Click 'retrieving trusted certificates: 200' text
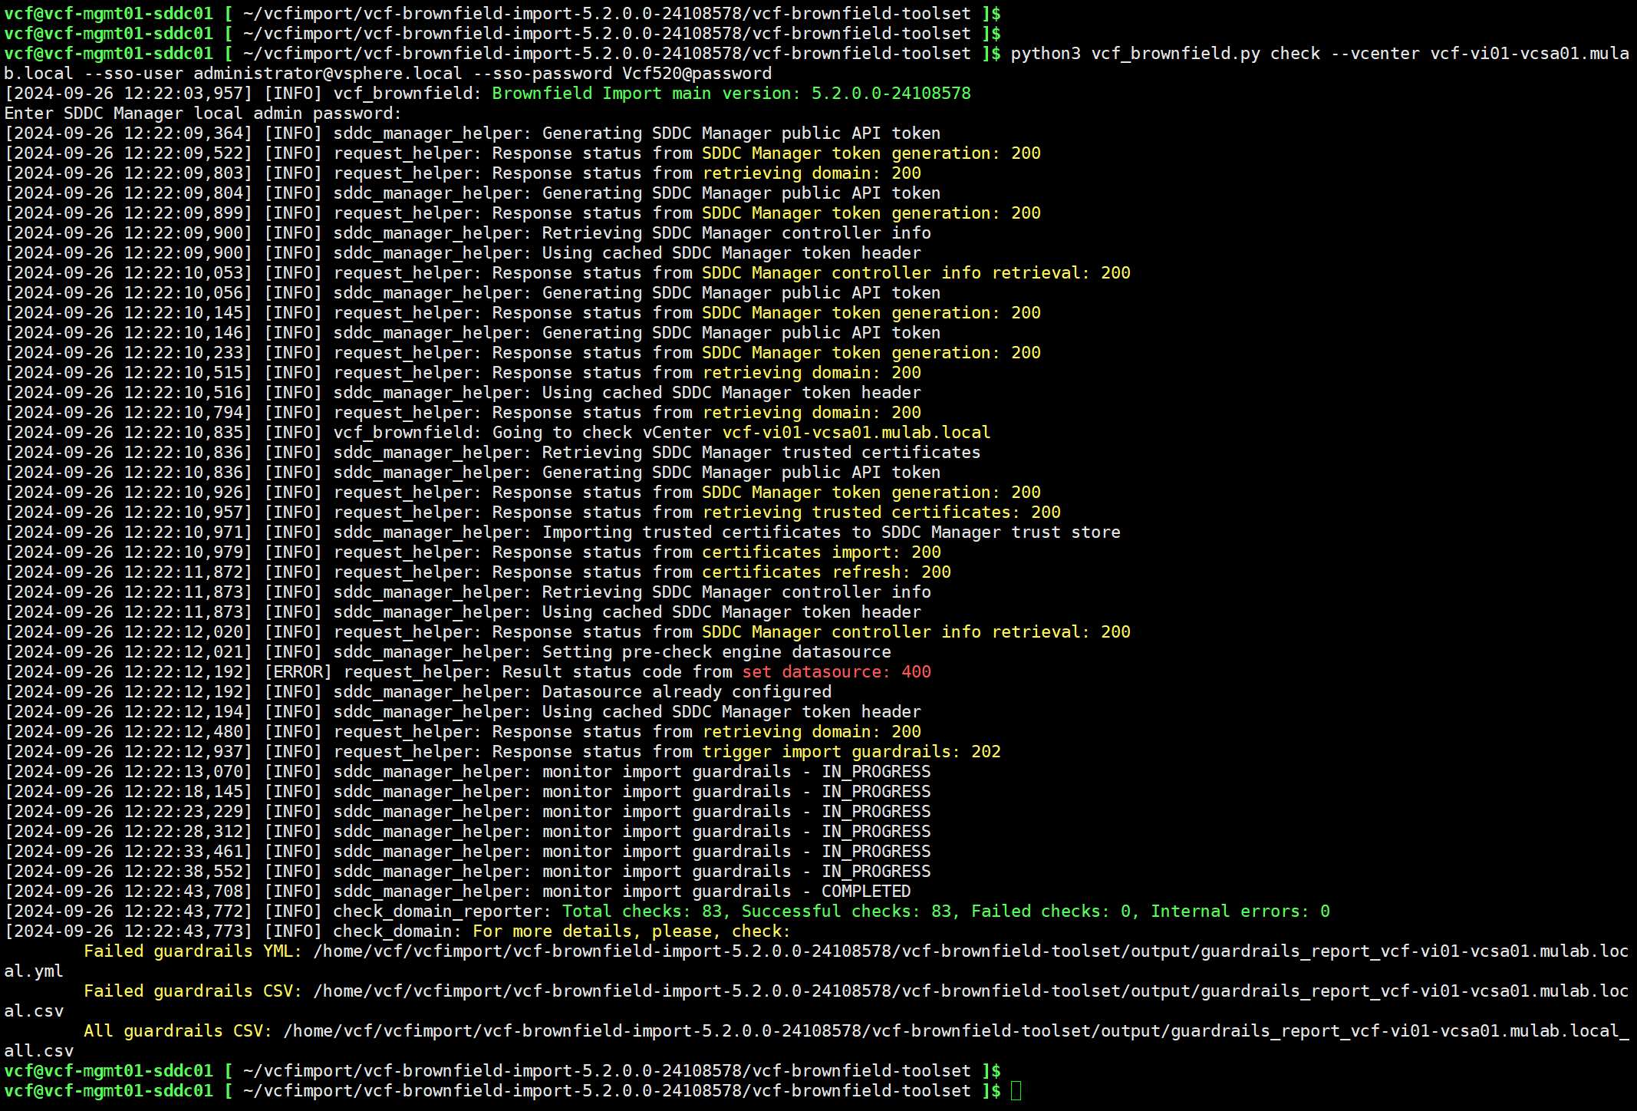 (881, 513)
